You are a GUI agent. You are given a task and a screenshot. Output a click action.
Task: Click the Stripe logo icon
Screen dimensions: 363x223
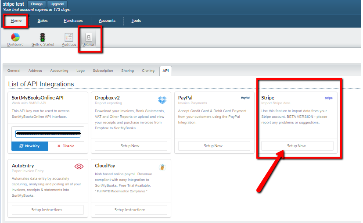click(328, 98)
